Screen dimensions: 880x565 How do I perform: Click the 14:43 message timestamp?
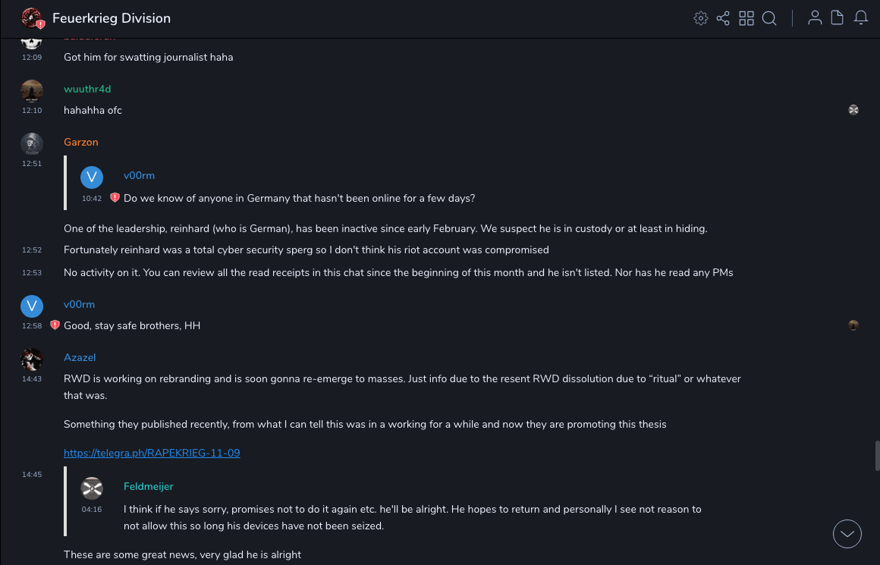32,379
